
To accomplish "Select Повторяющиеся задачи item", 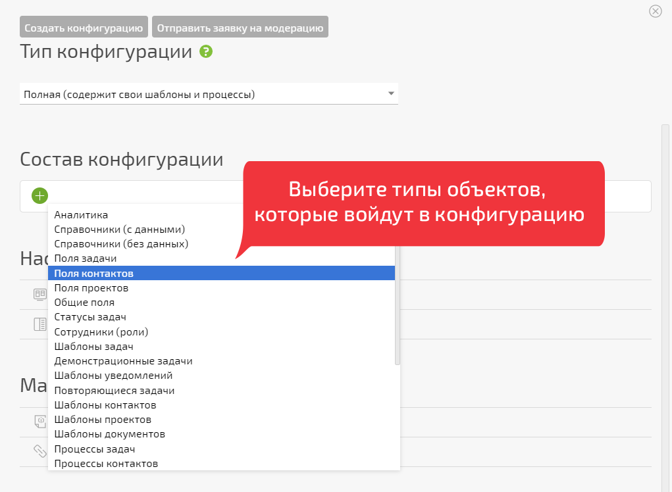I will 222,391.
